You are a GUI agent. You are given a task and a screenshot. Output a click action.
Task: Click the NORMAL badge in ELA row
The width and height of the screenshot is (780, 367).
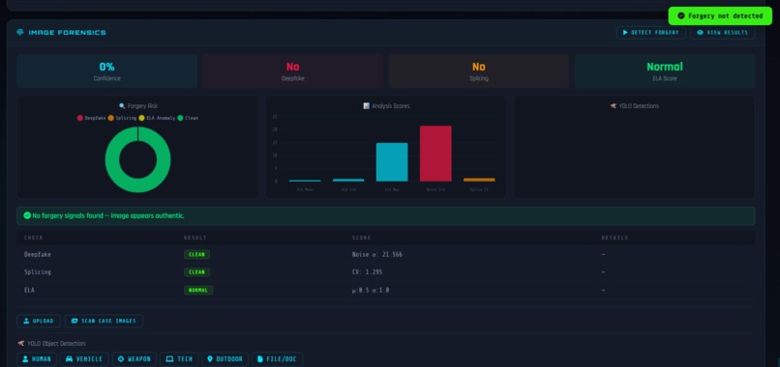198,290
